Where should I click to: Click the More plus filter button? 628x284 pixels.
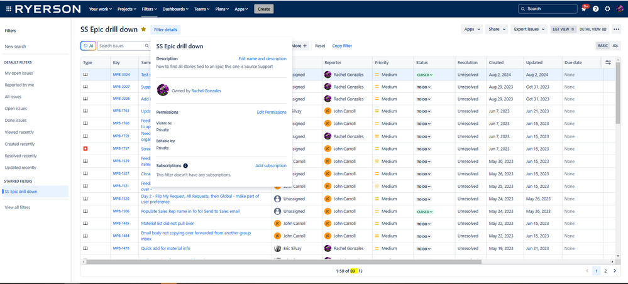click(x=299, y=46)
